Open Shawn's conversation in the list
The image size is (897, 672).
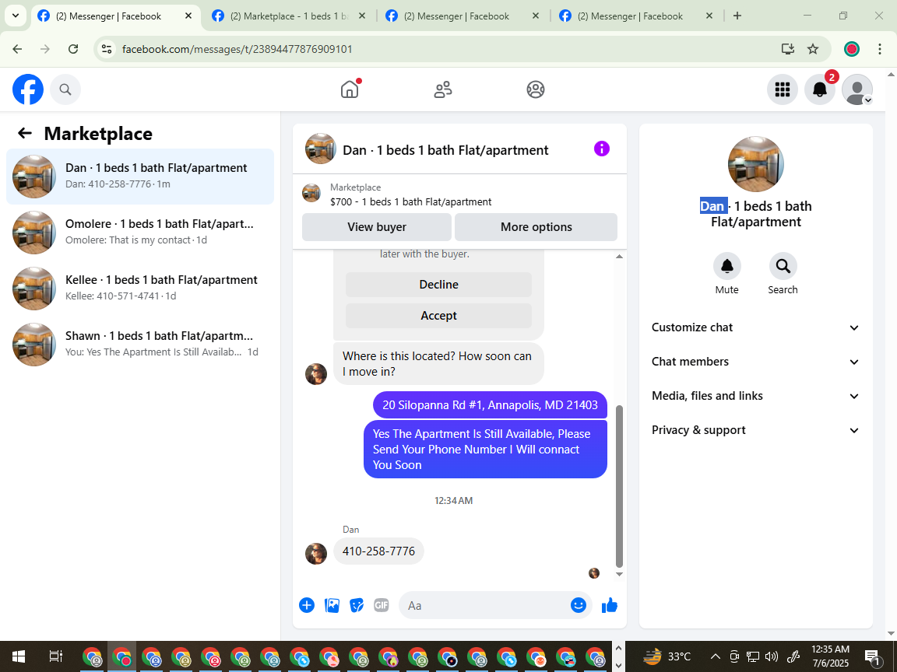point(140,344)
